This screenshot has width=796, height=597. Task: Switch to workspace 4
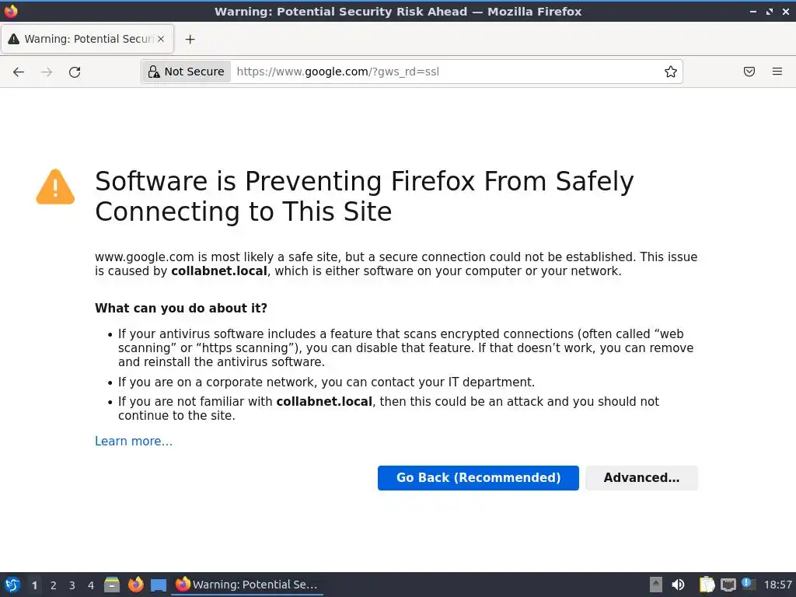91,585
